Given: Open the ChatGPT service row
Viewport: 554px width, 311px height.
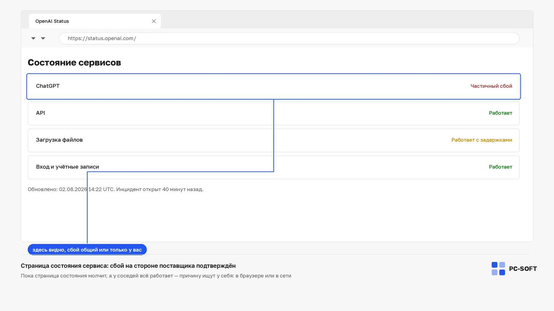Looking at the screenshot, I should (274, 86).
